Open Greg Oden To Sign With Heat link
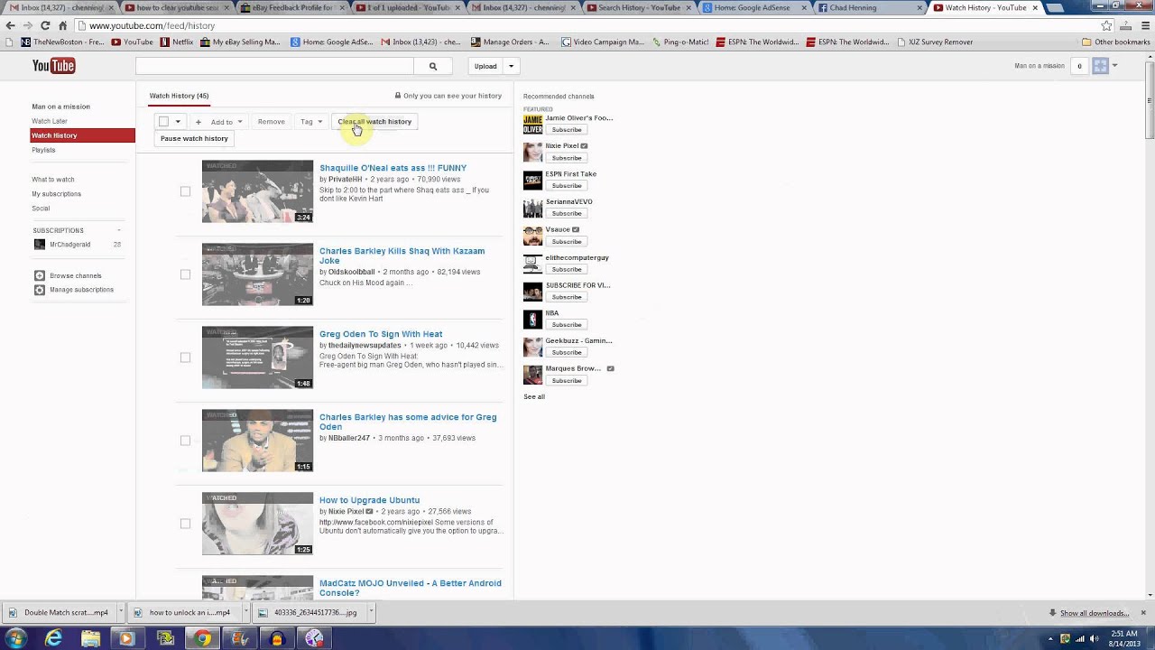 point(381,334)
